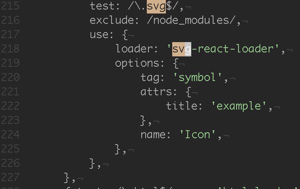Click line number 225 in the gutter
The height and width of the screenshot is (189, 300).
pyautogui.click(x=10, y=148)
